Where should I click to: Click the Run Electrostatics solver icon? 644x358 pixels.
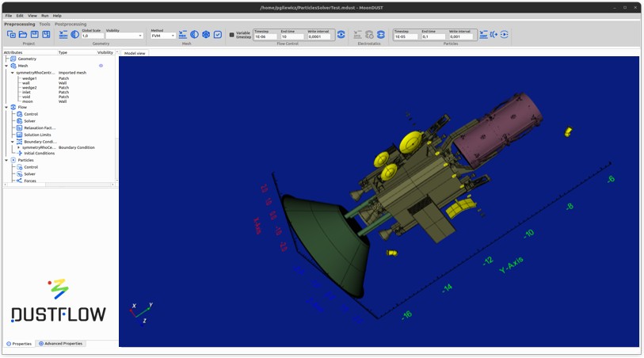pos(380,35)
